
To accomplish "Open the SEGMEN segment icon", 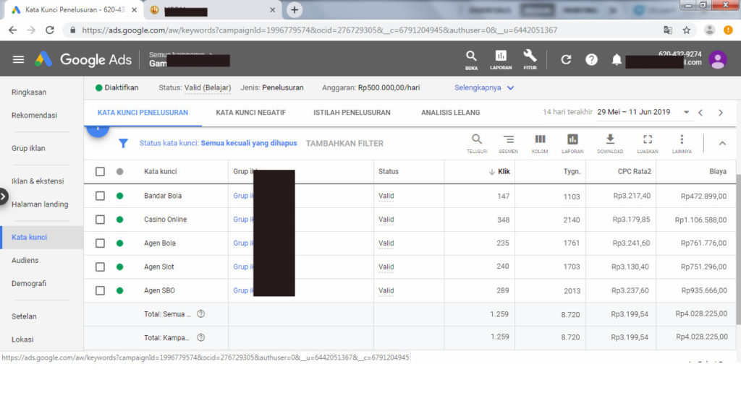I will [508, 144].
